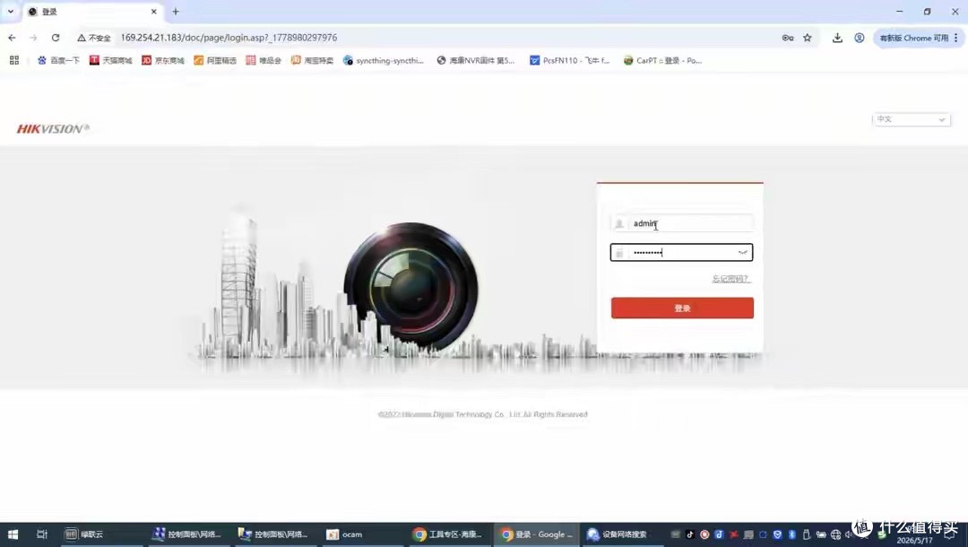The image size is (968, 547).
Task: Open 阿里精选 bookmark
Action: point(215,60)
